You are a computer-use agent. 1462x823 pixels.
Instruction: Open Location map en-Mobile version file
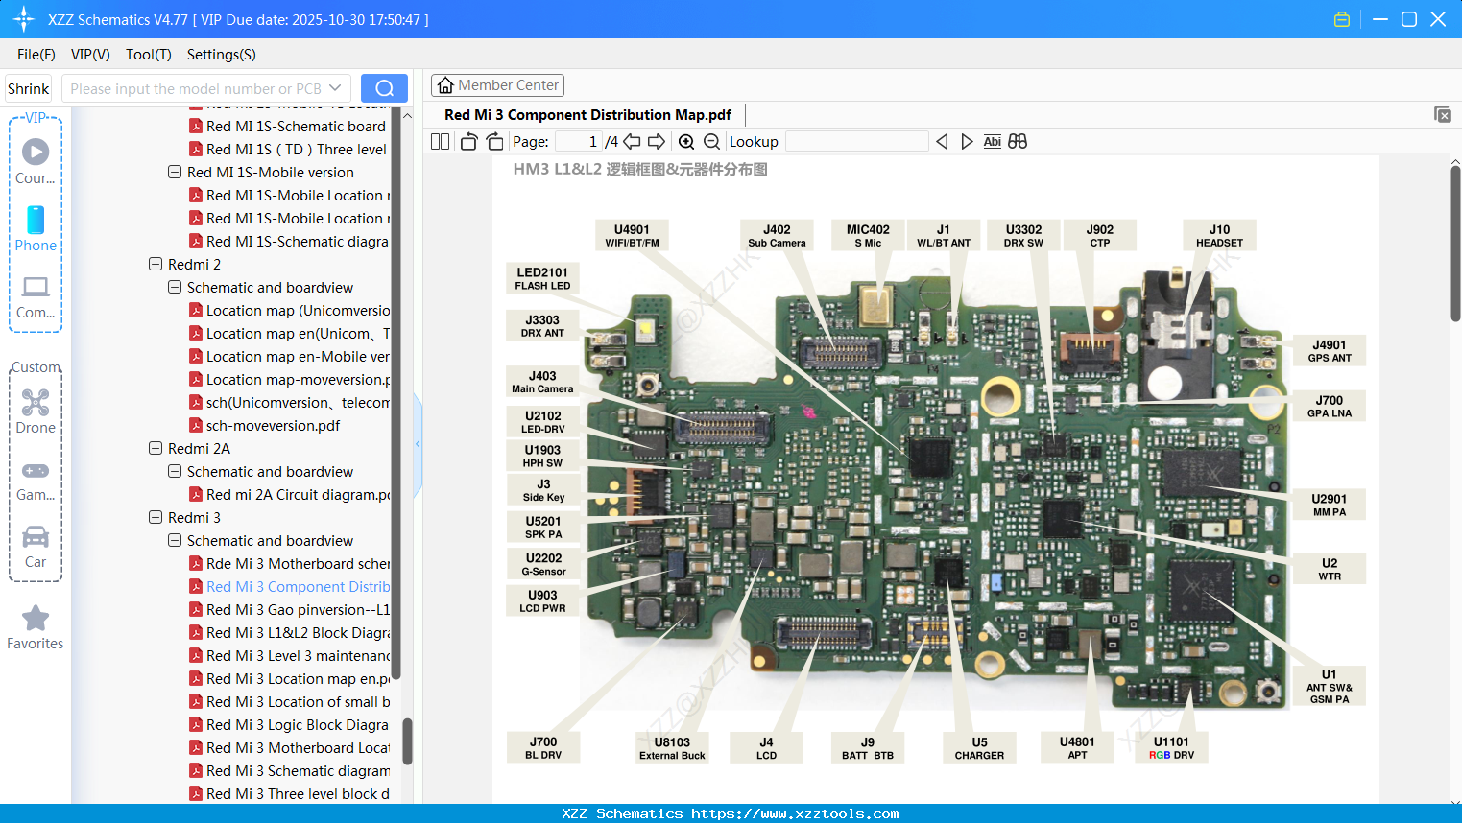pyautogui.click(x=298, y=356)
